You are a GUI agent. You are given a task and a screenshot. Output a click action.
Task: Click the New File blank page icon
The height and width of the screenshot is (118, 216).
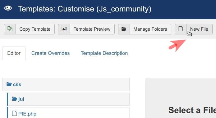coord(181,29)
